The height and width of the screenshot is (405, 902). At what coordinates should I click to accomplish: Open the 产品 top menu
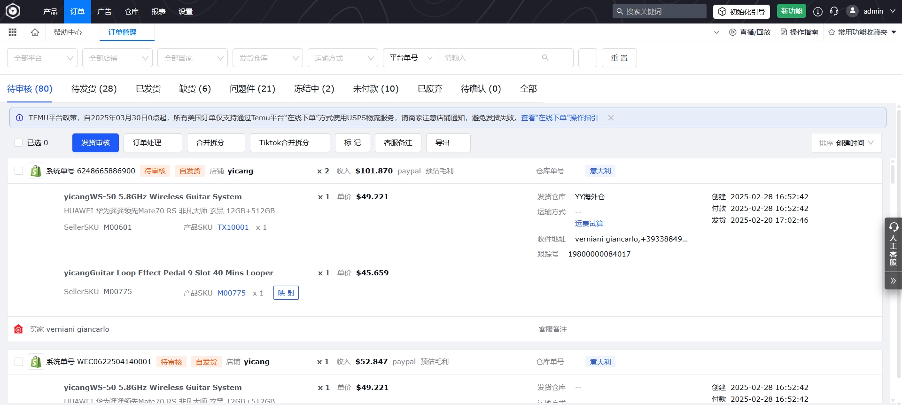pyautogui.click(x=50, y=11)
